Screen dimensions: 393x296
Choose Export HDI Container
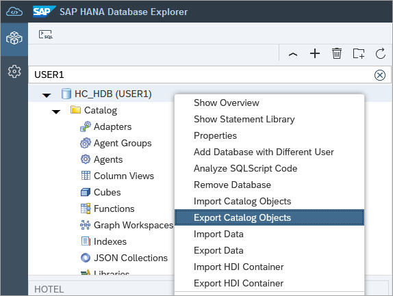(270, 283)
